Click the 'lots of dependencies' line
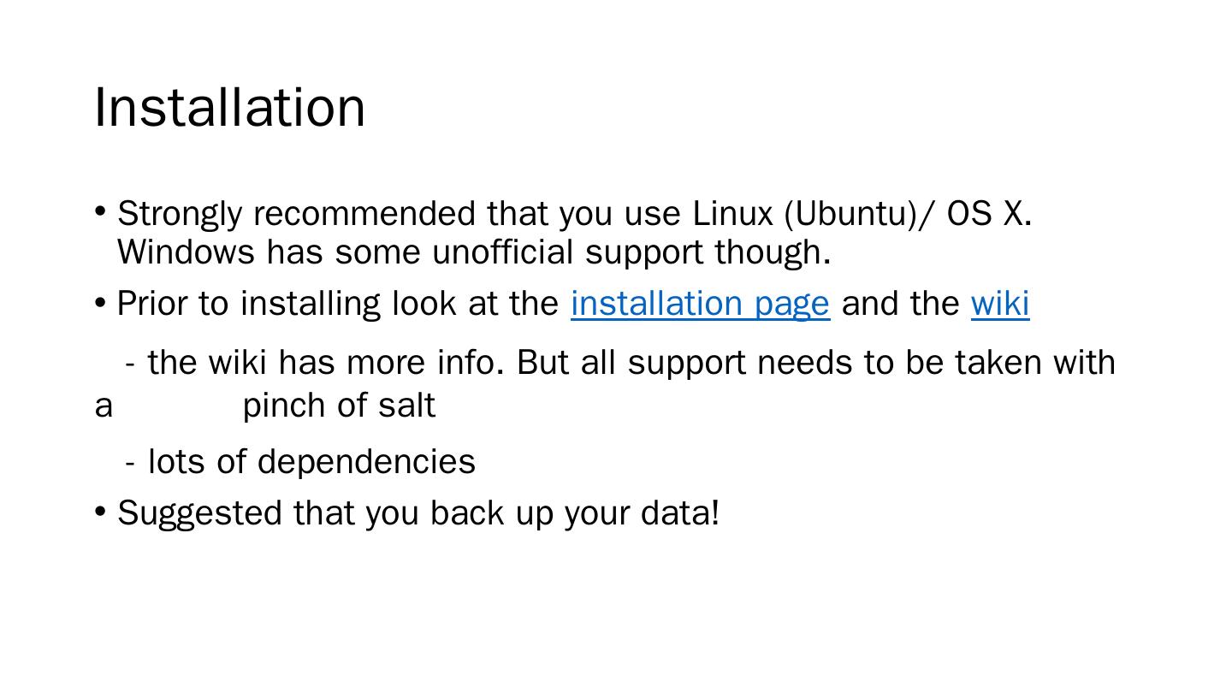1232x693 pixels. (311, 462)
